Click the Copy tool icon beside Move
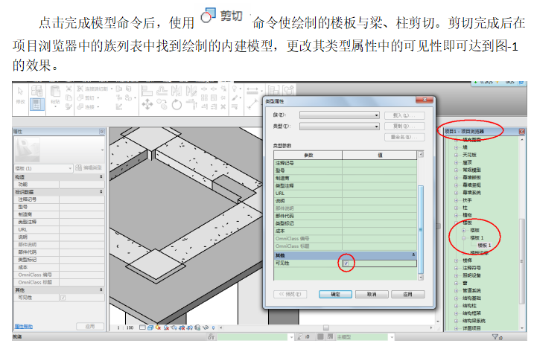Screen dimensions: 534x352 tap(162, 104)
